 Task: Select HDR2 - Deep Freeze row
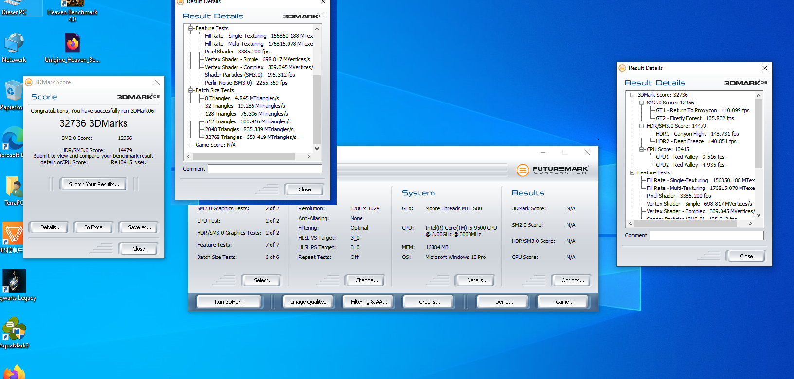pyautogui.click(x=696, y=141)
